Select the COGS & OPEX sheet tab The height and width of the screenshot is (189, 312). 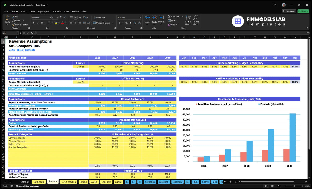click(69, 182)
